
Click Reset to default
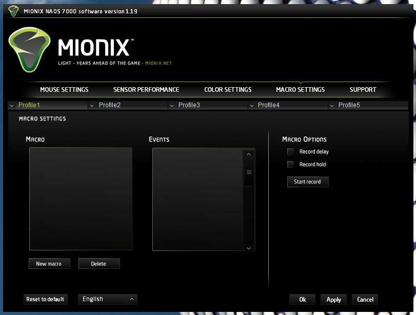tap(45, 299)
